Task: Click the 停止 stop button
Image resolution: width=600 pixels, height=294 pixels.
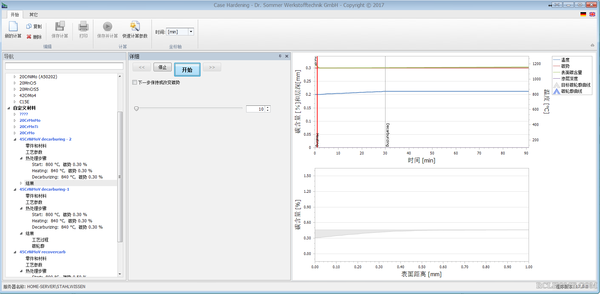Action: 163,67
